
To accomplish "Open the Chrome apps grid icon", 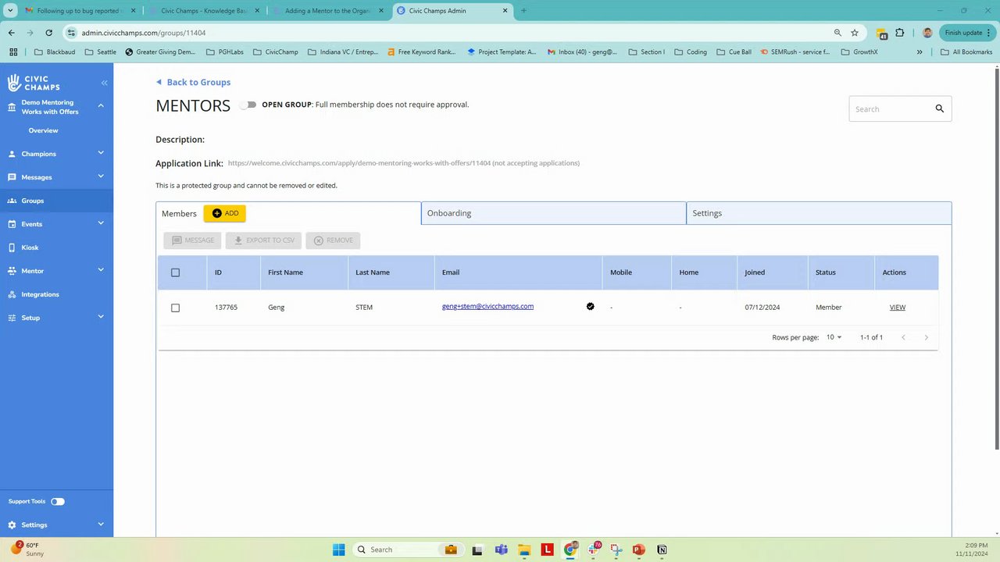I will [13, 52].
